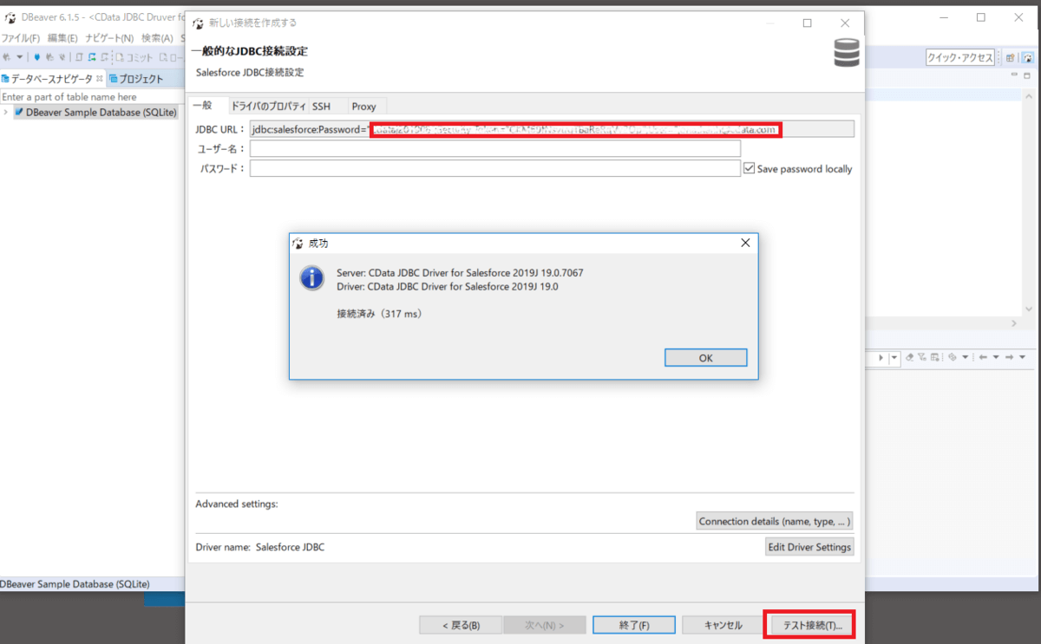The image size is (1041, 644).
Task: Click the クイック・アクセス search box
Action: [960, 57]
